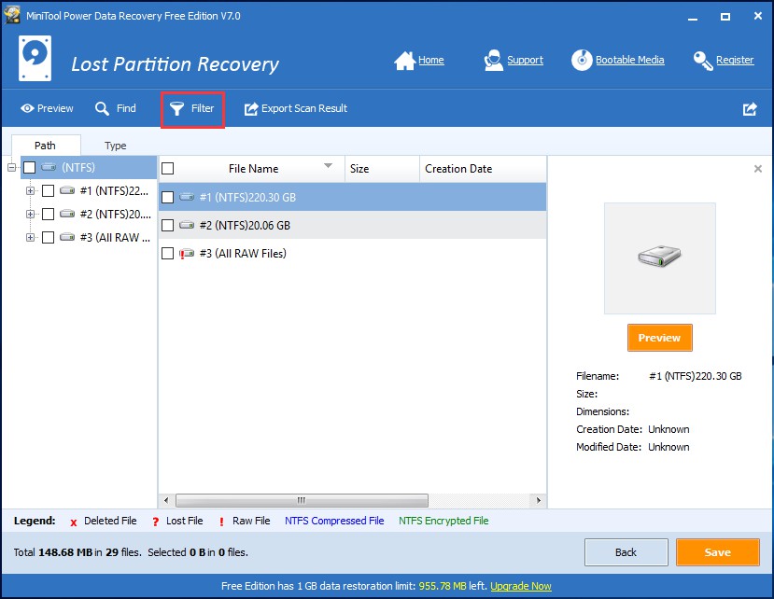Click the Save button

(x=717, y=551)
